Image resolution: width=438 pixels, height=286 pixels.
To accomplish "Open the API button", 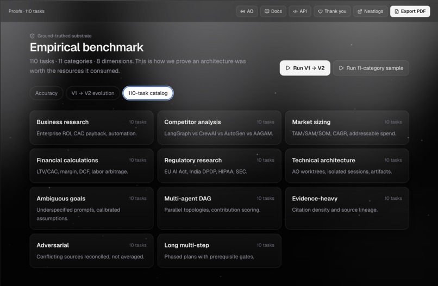I will tap(300, 11).
